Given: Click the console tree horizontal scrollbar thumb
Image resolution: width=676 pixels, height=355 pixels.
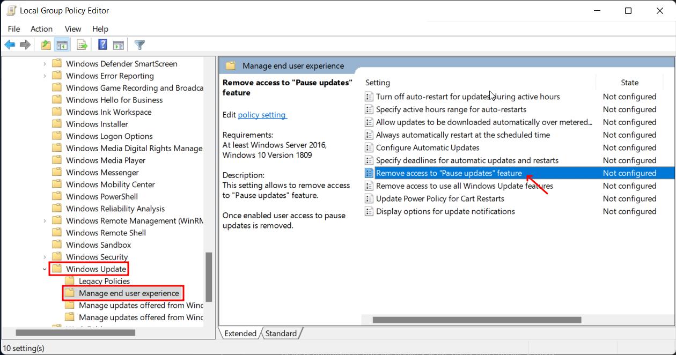Looking at the screenshot, I should click(75, 332).
